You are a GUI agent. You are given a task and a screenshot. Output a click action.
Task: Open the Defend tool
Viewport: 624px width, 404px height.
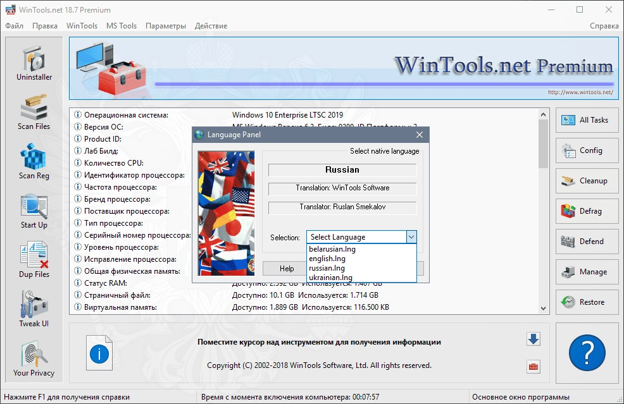pyautogui.click(x=587, y=242)
